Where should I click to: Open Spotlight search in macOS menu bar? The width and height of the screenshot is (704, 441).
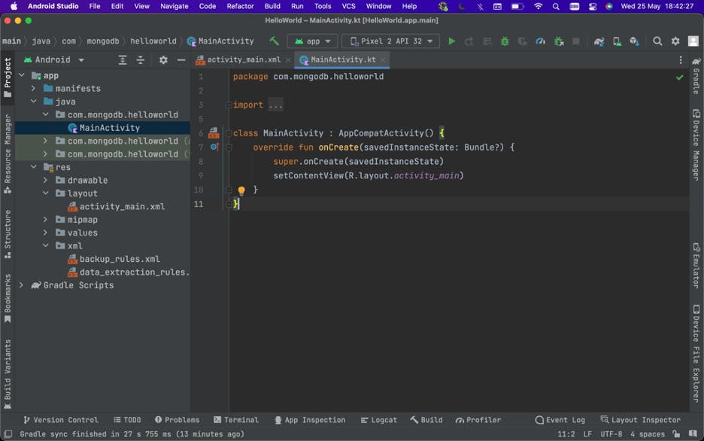click(x=556, y=6)
